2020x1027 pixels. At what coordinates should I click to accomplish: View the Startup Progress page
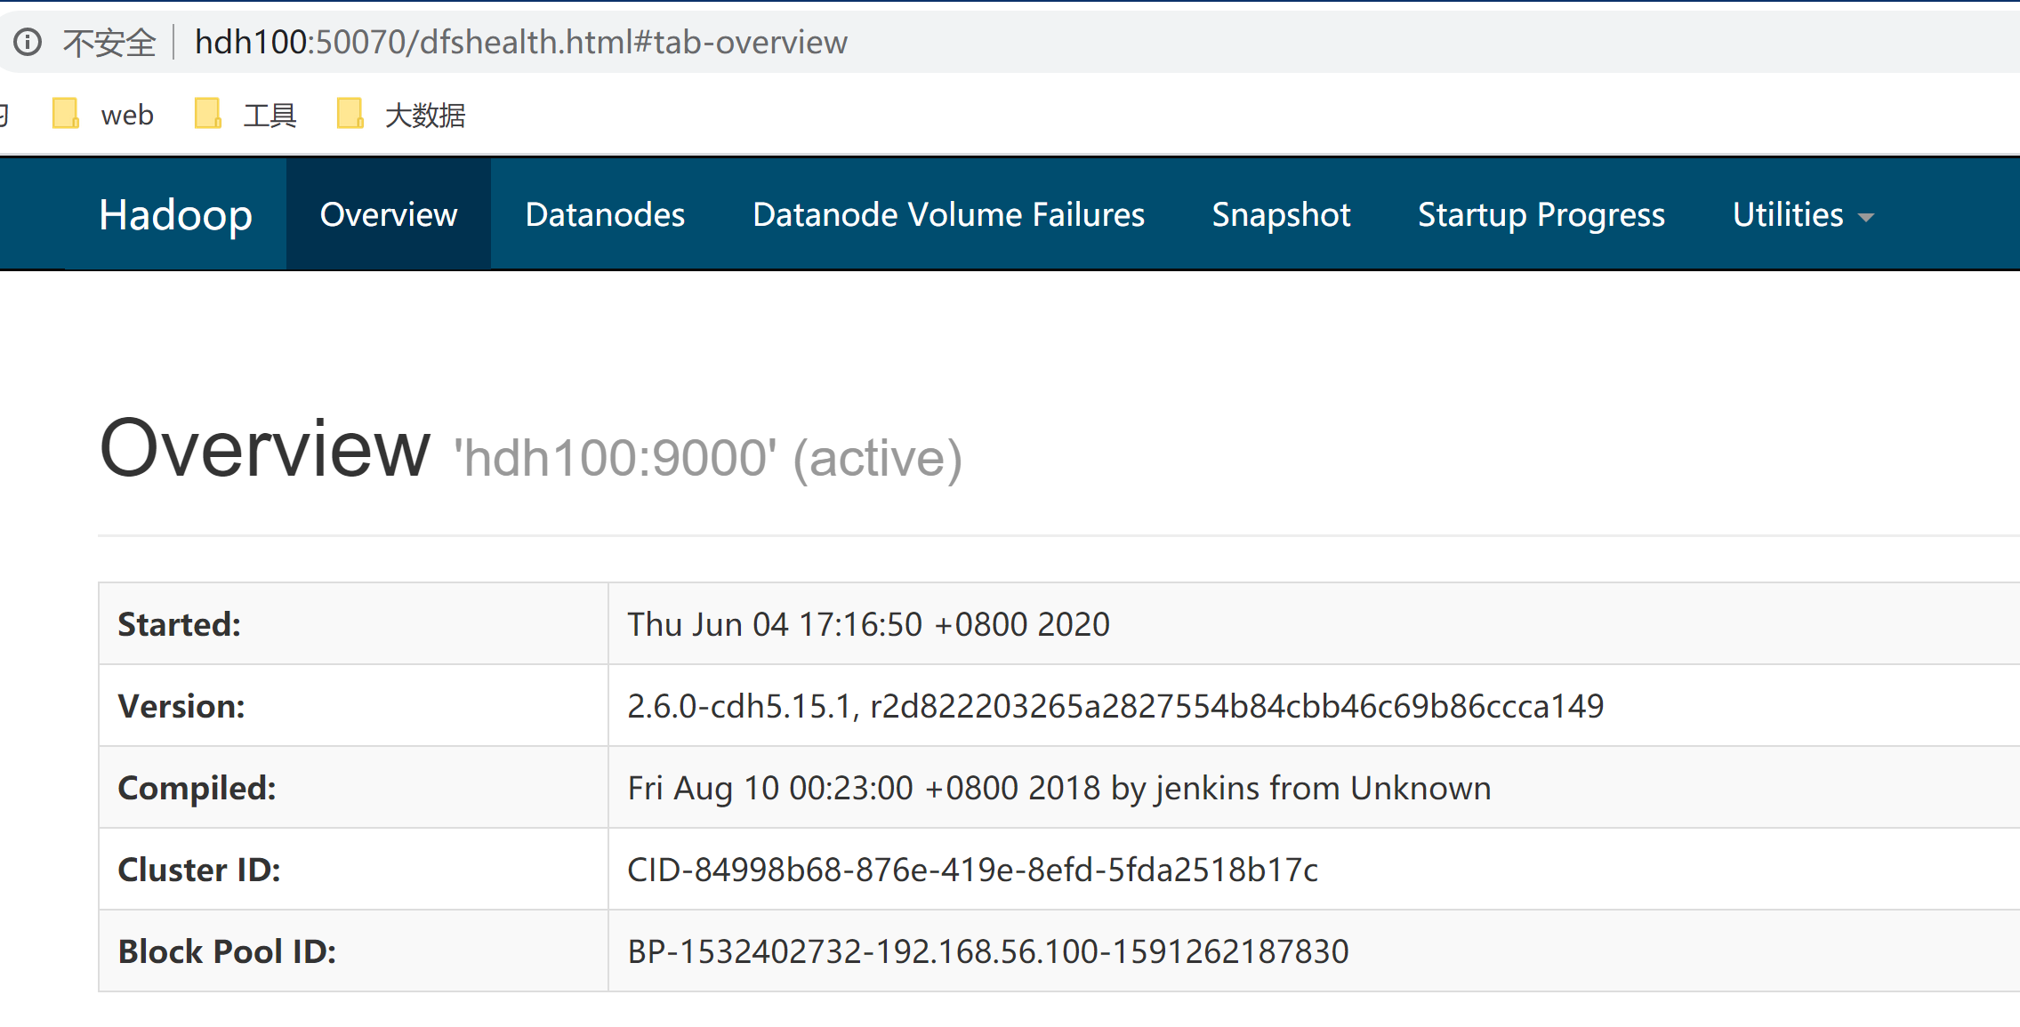(1541, 214)
